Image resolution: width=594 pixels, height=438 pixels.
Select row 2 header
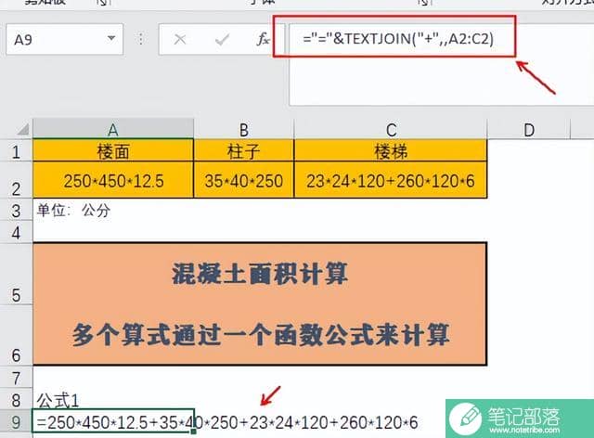pos(16,180)
